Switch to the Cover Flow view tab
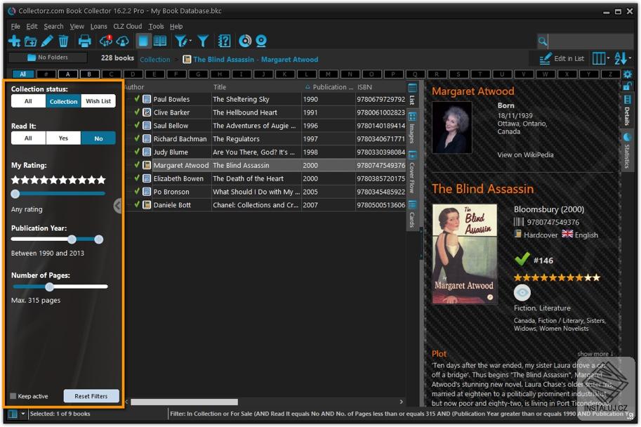This screenshot has height=427, width=641. point(412,172)
